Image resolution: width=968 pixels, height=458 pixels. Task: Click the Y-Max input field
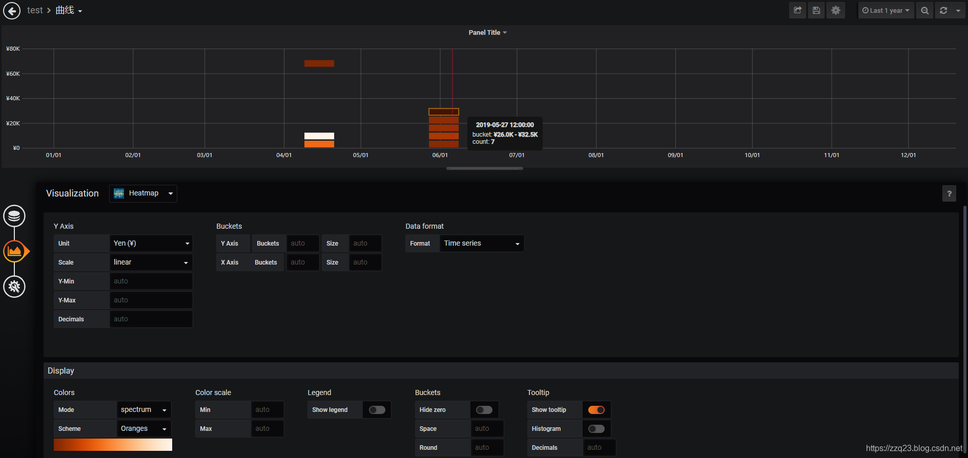pyautogui.click(x=151, y=300)
